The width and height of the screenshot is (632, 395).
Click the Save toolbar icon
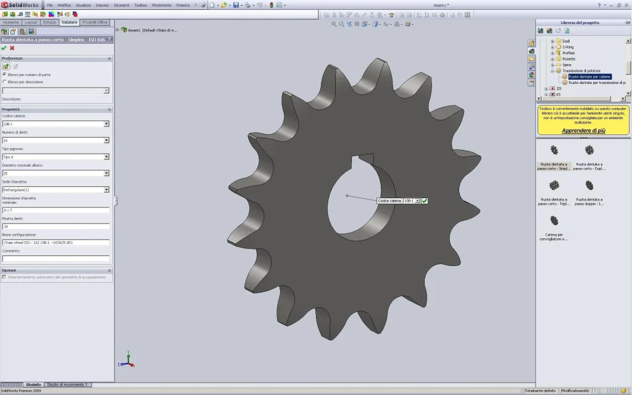tap(236, 5)
